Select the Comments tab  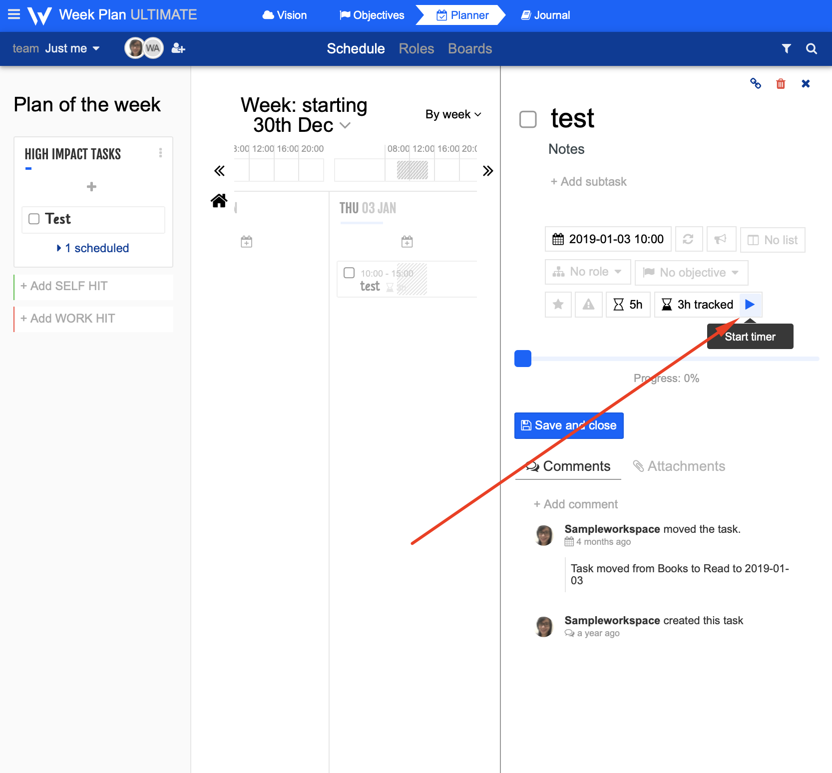pos(568,466)
